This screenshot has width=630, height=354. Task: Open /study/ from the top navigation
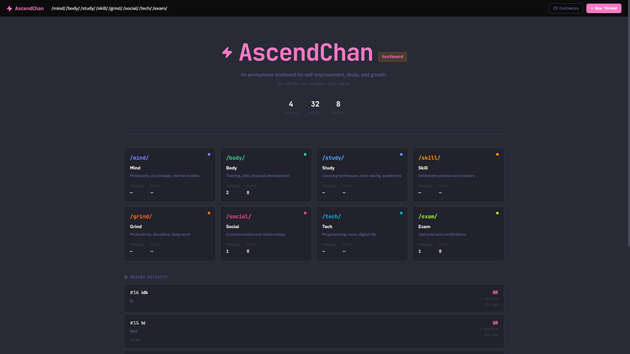tap(88, 9)
